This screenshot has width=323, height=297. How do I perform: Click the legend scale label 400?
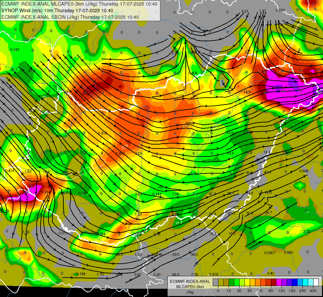313,291
